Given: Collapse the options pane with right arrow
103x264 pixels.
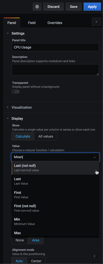Looking at the screenshot, I should coord(96,22).
